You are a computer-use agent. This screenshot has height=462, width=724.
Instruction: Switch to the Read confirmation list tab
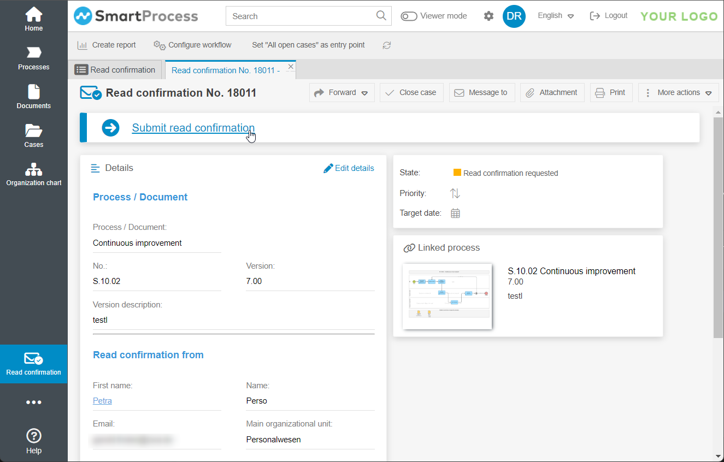[115, 70]
